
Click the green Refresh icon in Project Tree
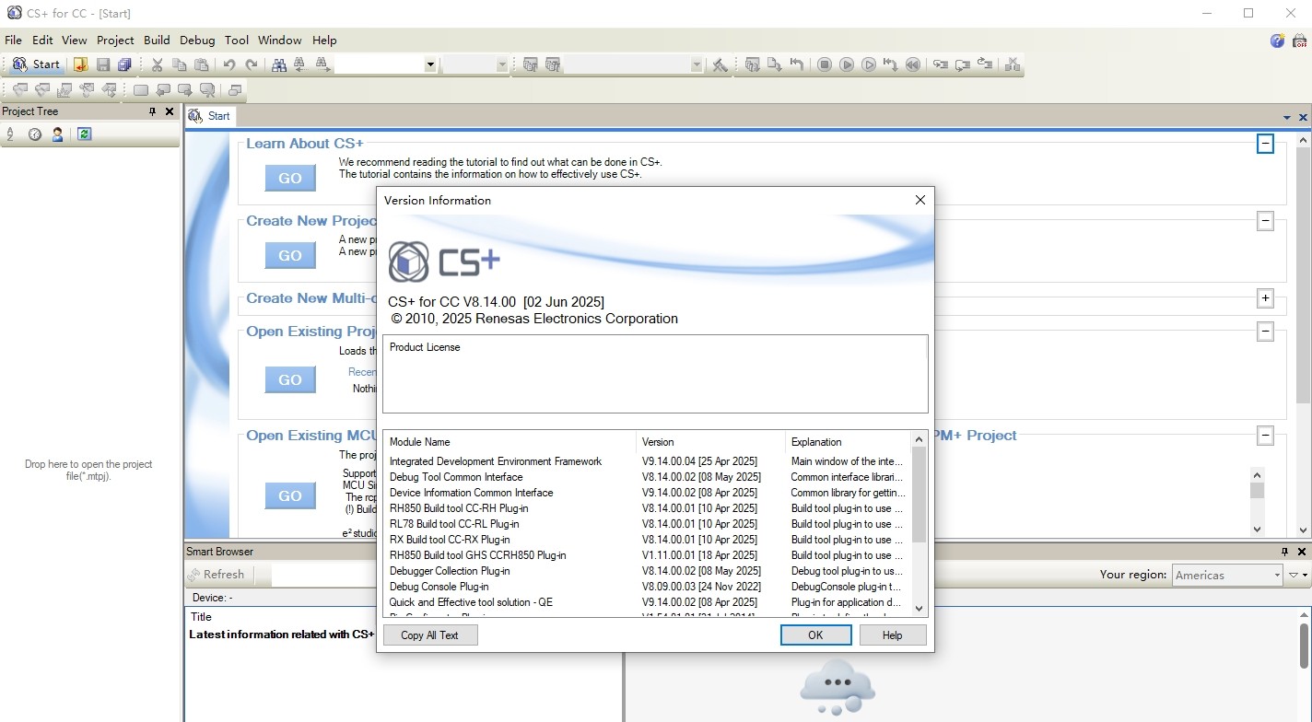tap(84, 134)
